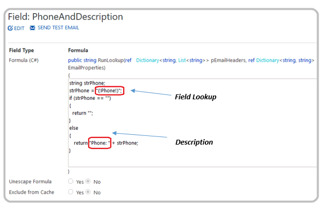Viewport: 323px width, 215px height.
Task: Click the 'public string RunLookup' signature text
Action: (x=96, y=60)
